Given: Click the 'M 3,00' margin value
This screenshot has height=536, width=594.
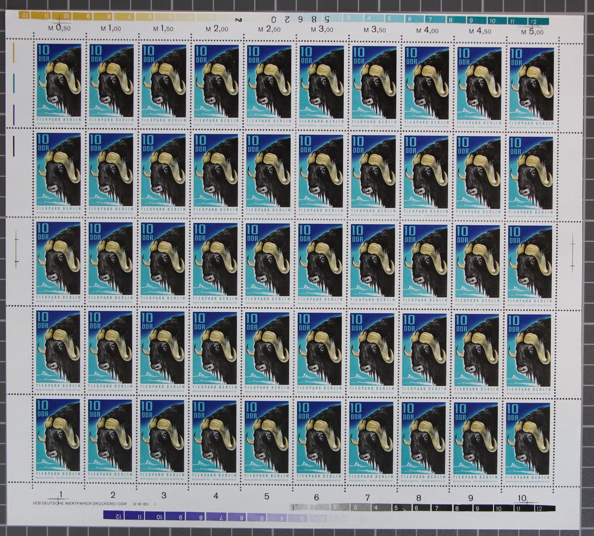Looking at the screenshot, I should pos(322,30).
